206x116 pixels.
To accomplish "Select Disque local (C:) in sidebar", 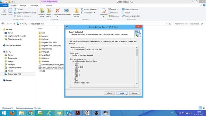I will click(x=14, y=74).
